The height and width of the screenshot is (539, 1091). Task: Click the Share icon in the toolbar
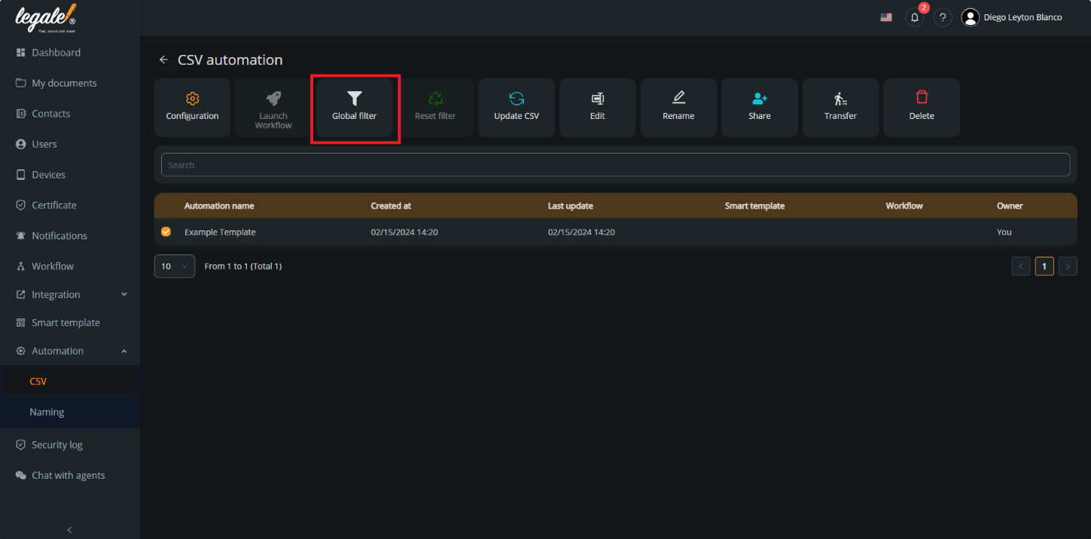tap(759, 107)
